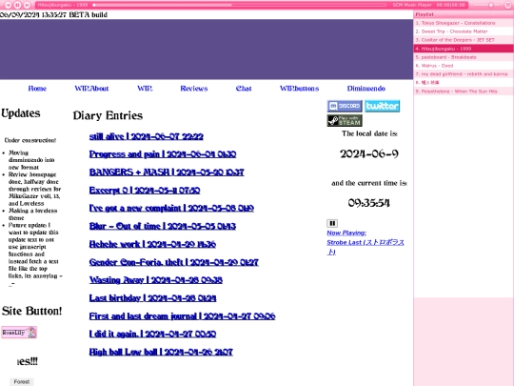Go to the Home page
Viewport: 514px width, 386px height.
(x=37, y=89)
